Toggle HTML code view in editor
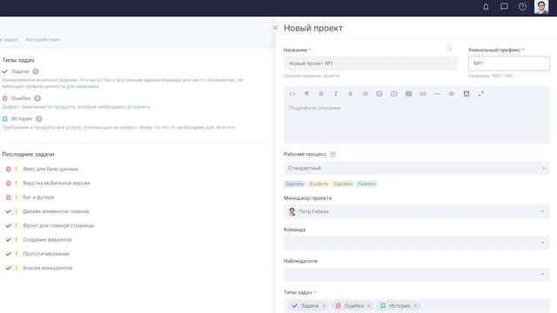The height and width of the screenshot is (313, 557). point(292,94)
